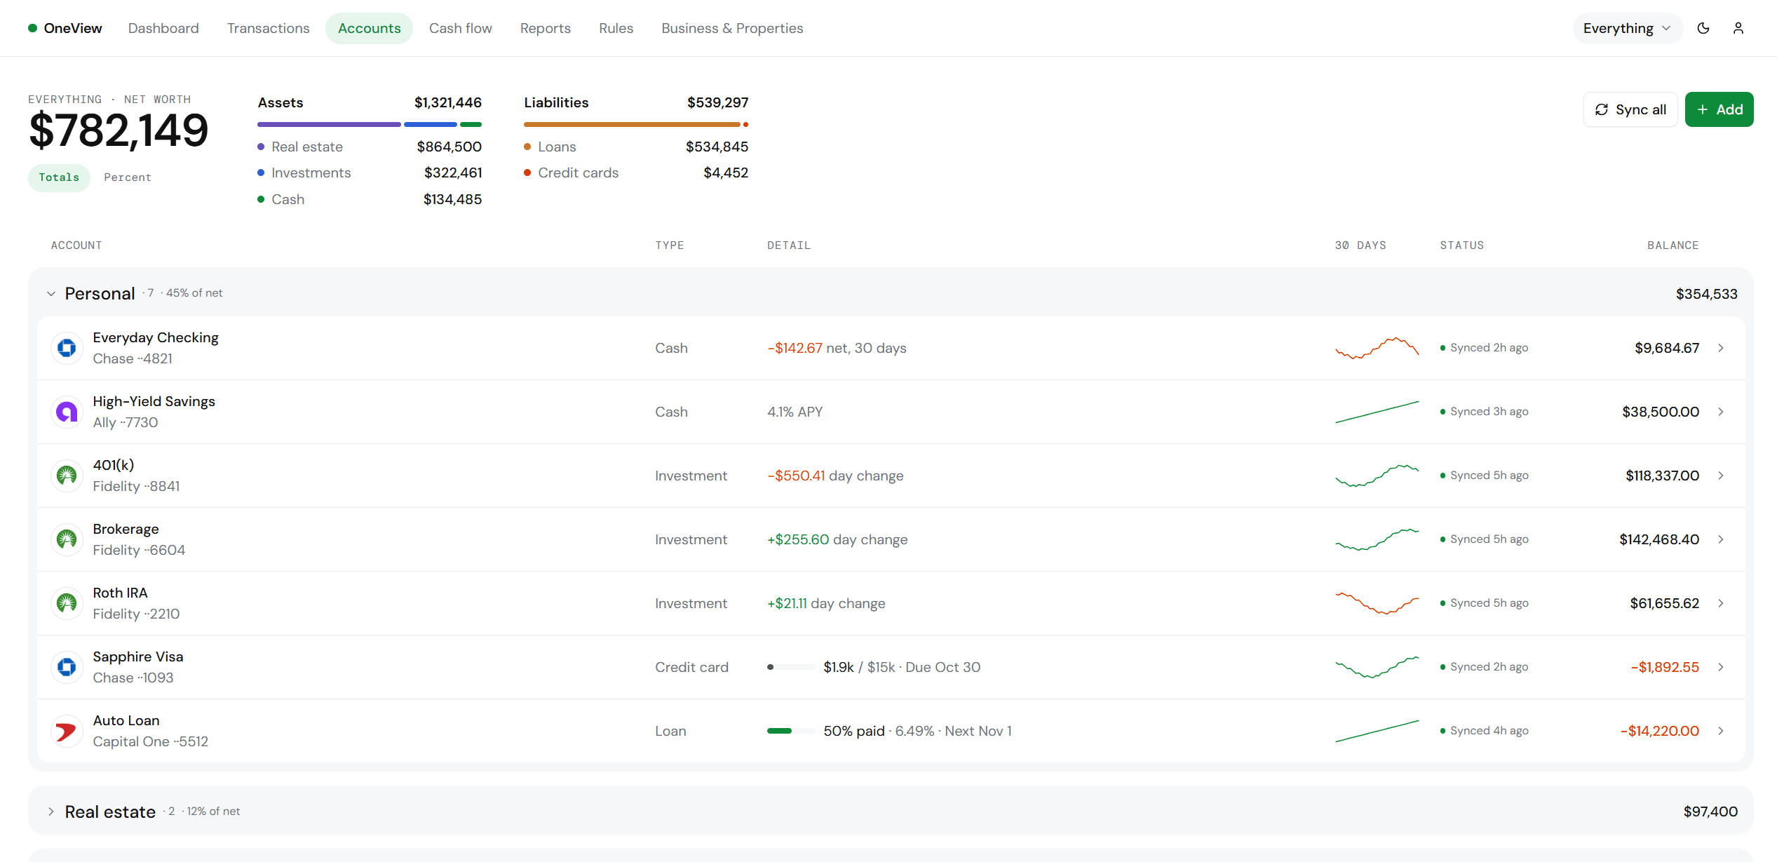Click Ally logo on High-Yield Savings

point(67,412)
